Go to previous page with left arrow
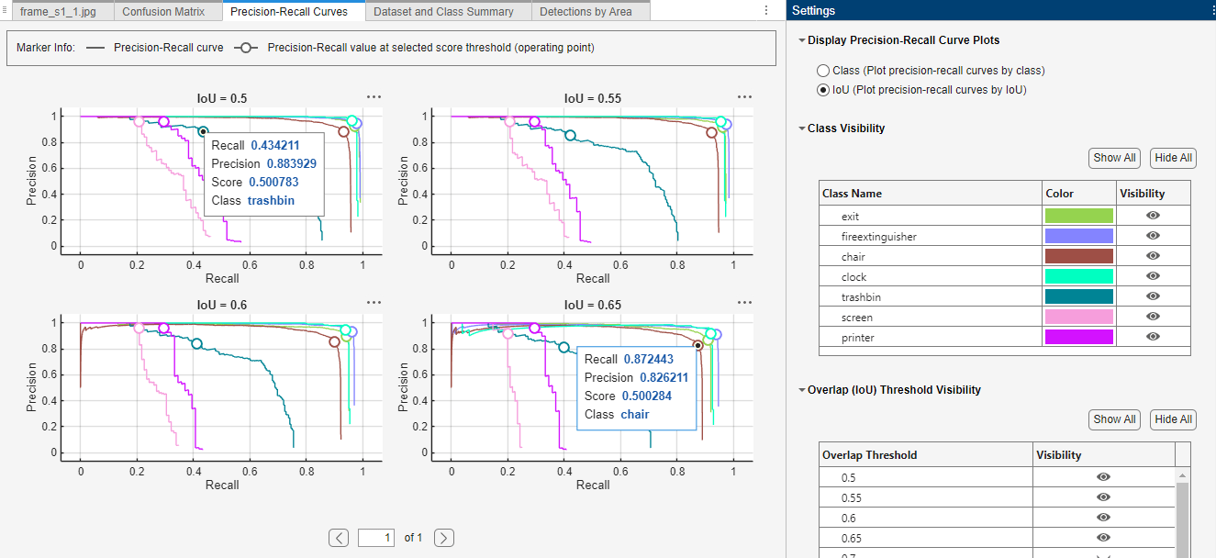This screenshot has width=1216, height=558. pyautogui.click(x=339, y=537)
